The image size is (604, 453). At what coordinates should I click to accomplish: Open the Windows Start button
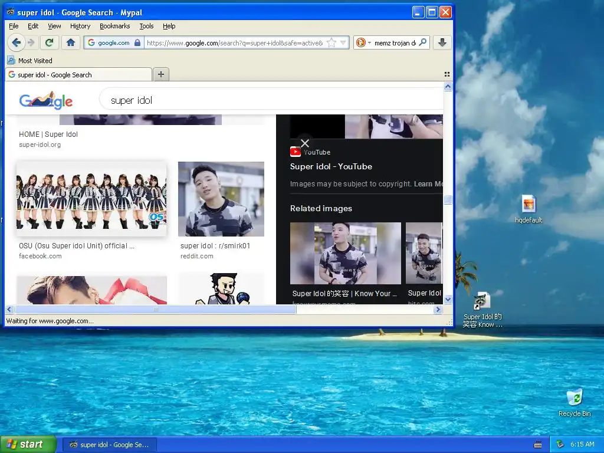(x=28, y=444)
